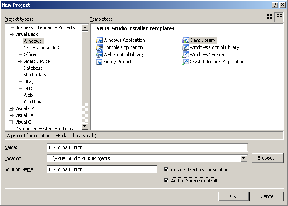Toggle Create directory for solution checkbox
This screenshot has width=288, height=206.
click(x=166, y=170)
